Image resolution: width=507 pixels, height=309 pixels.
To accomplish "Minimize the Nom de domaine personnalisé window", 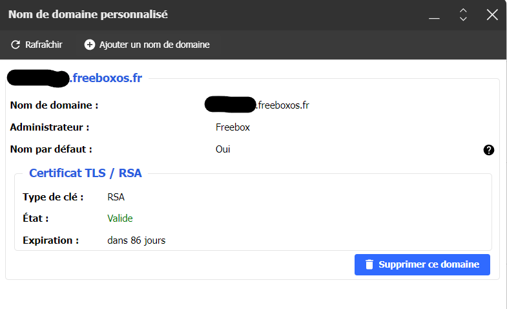I will click(x=434, y=16).
